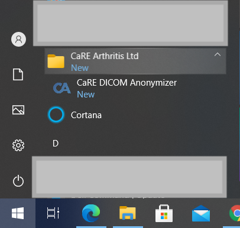Viewport: 240px width, 228px height.
Task: Click the CaRE Arthritis Ltd folder icon
Action: pos(56,61)
